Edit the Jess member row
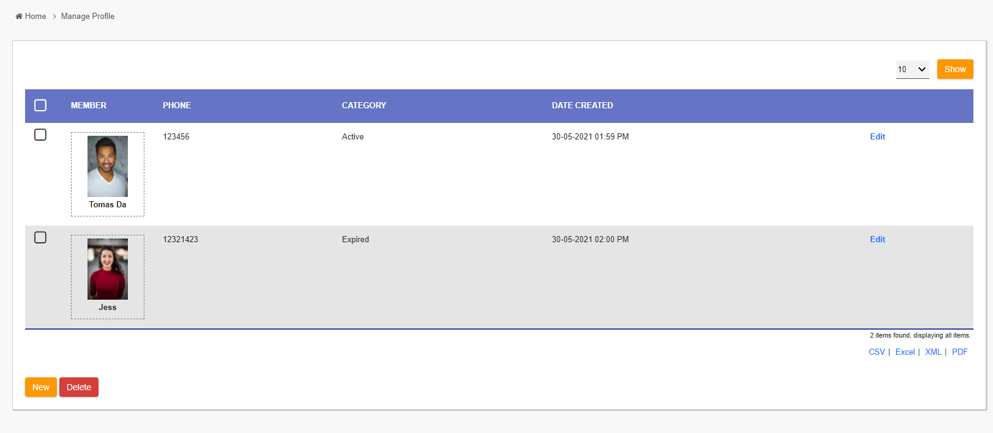 [877, 239]
